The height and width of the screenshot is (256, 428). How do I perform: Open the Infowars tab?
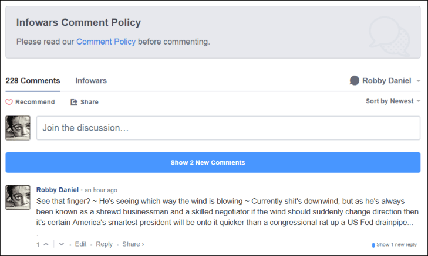point(91,81)
